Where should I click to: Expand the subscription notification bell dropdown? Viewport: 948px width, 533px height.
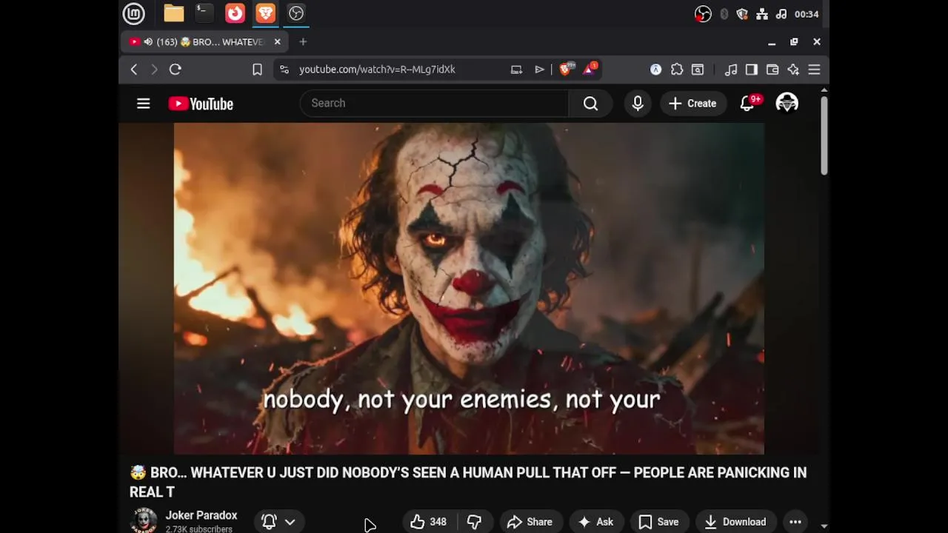[279, 522]
